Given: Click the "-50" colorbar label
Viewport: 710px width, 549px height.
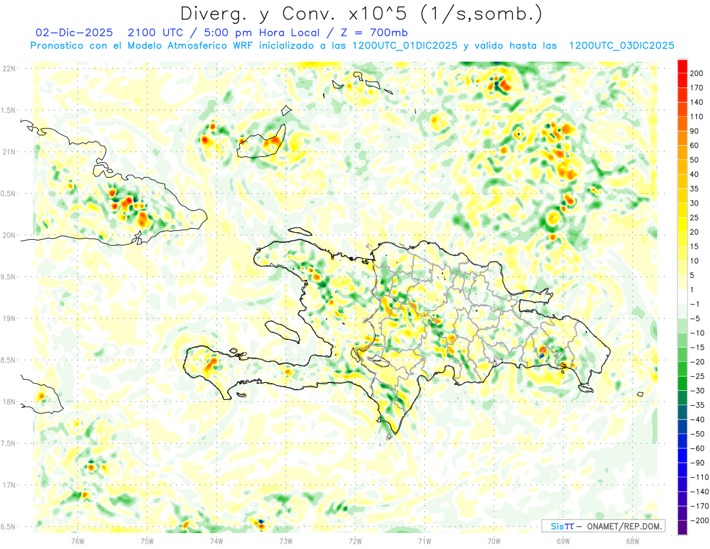Looking at the screenshot, I should tap(699, 434).
